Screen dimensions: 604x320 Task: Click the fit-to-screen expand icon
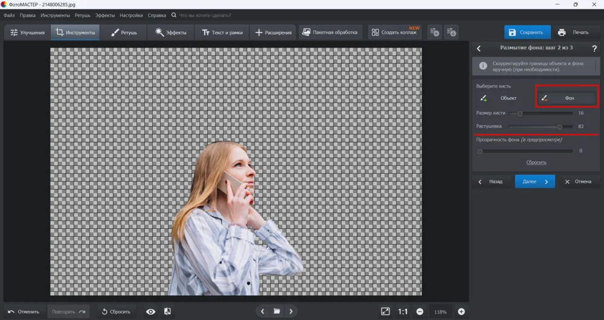pos(385,312)
